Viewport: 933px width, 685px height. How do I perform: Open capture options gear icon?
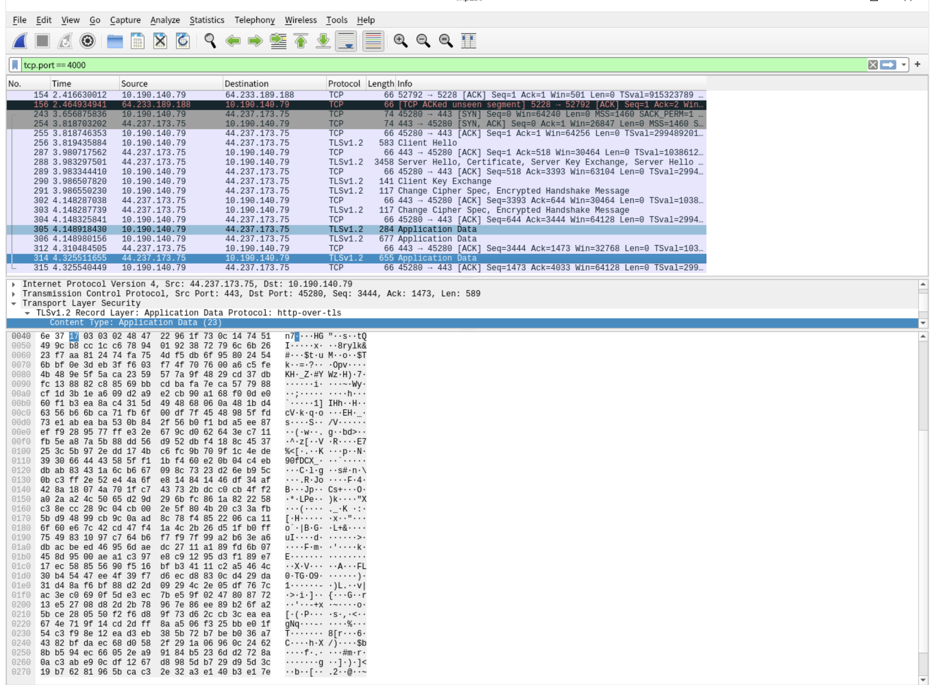click(x=87, y=41)
